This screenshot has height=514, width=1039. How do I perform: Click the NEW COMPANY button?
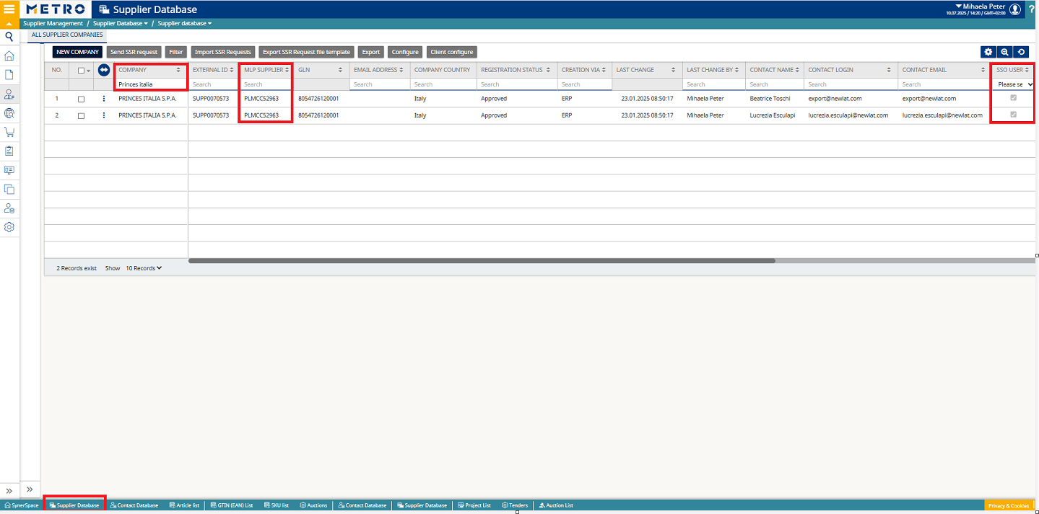[x=77, y=52]
